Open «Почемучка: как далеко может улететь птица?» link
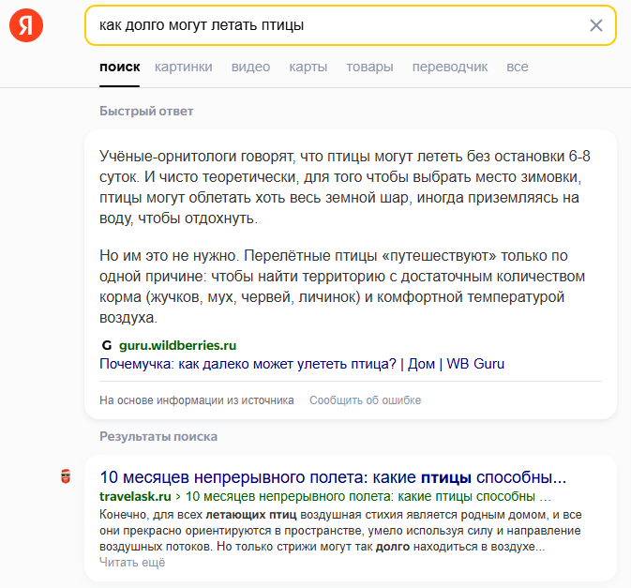 coord(302,364)
